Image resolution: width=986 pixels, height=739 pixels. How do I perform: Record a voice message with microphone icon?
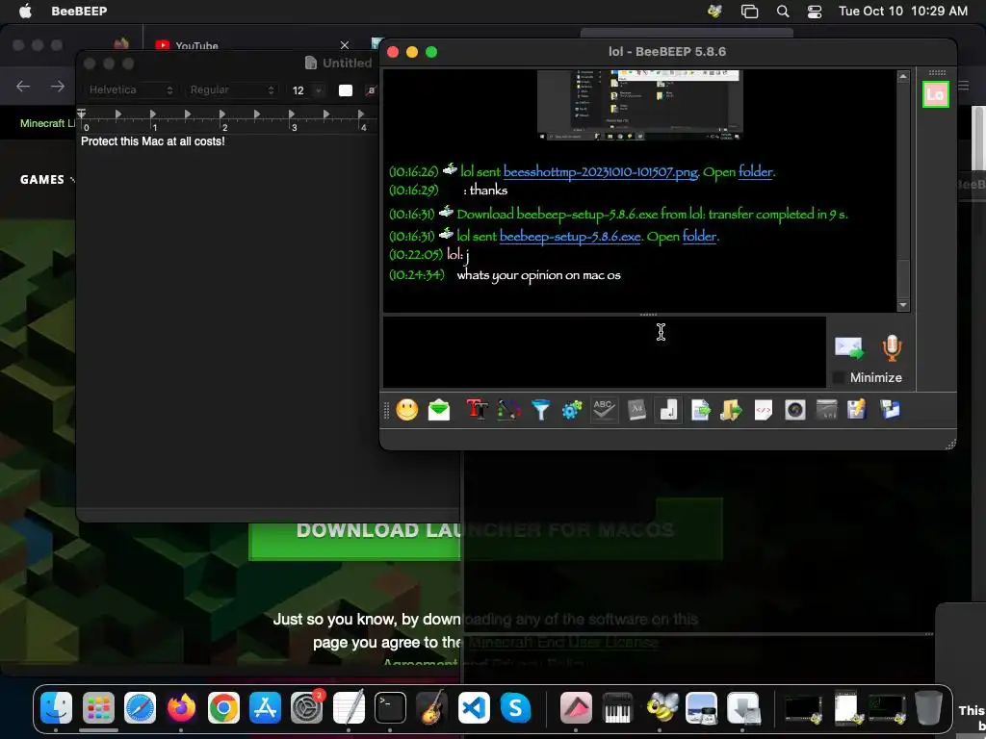(892, 348)
